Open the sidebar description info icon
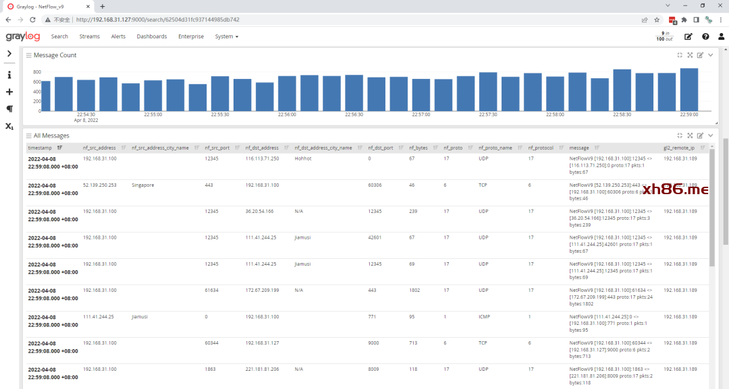Screen dimensions: 729x389 point(9,75)
